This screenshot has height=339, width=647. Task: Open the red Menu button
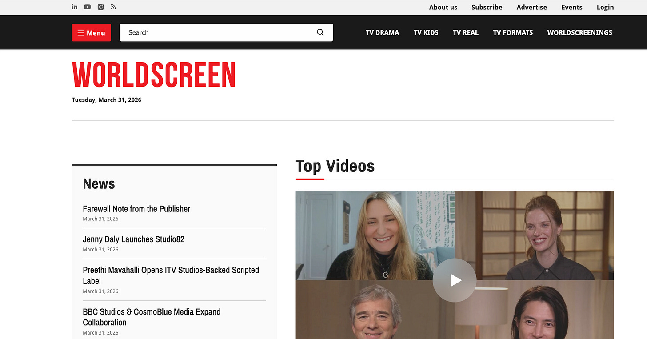pyautogui.click(x=91, y=32)
